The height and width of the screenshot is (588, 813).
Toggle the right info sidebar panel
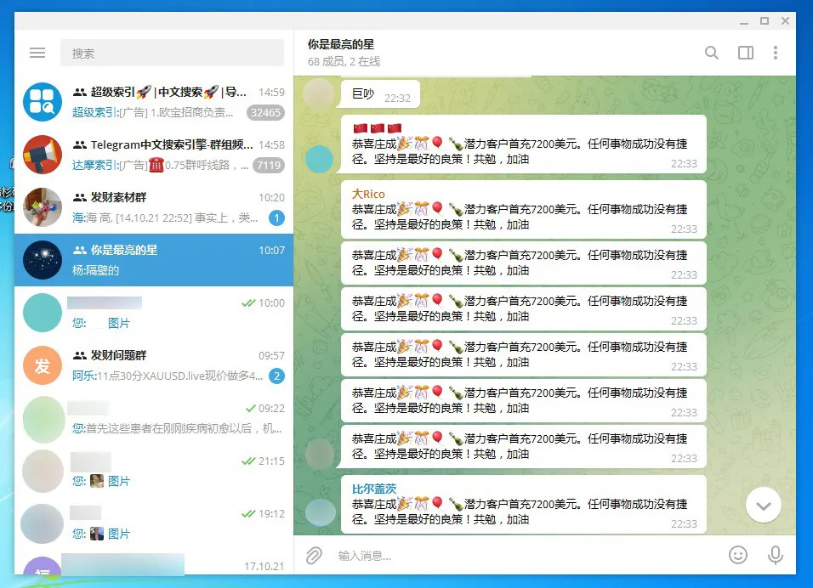(x=746, y=53)
